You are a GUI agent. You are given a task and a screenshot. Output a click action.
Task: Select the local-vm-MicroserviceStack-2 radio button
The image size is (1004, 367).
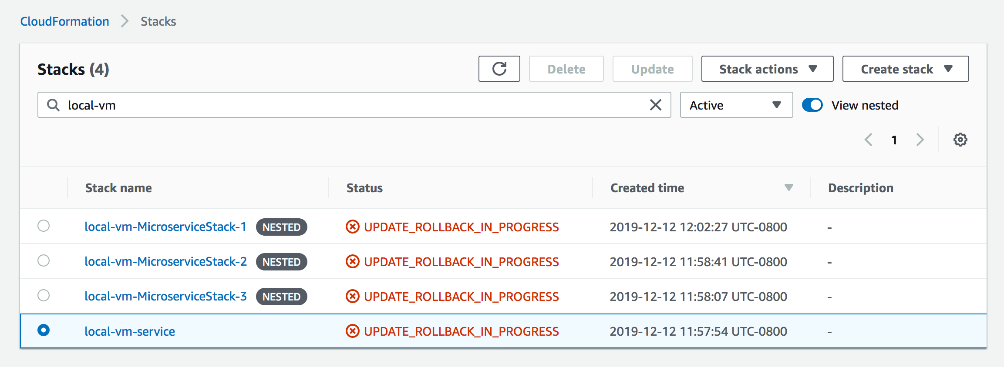tap(43, 261)
